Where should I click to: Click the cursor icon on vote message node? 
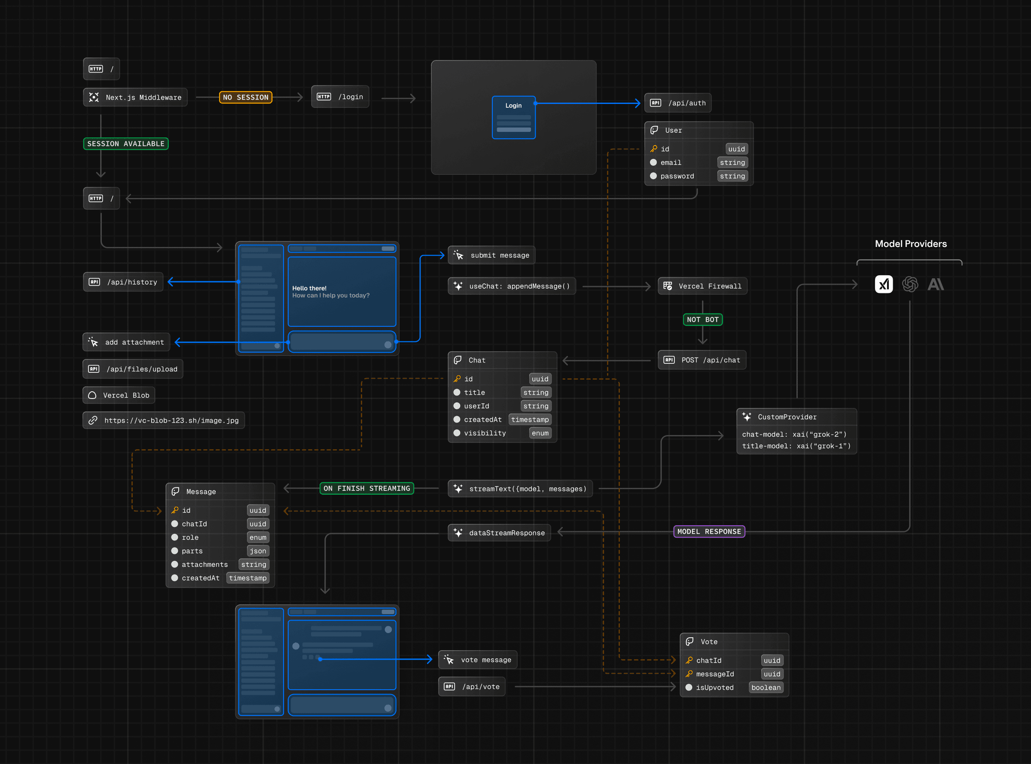click(448, 660)
